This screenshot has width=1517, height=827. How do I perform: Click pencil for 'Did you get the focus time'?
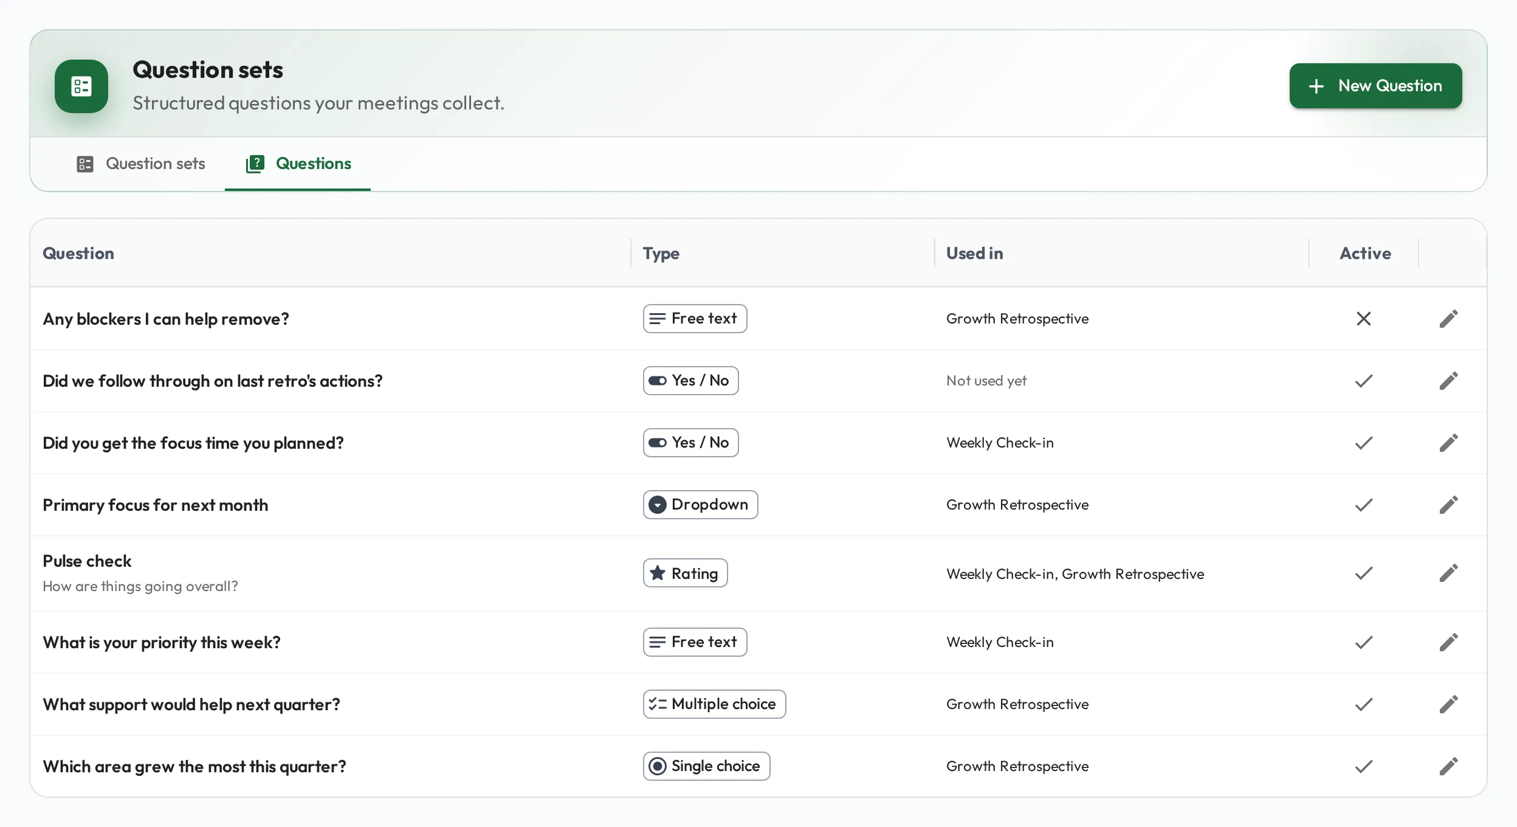tap(1448, 443)
